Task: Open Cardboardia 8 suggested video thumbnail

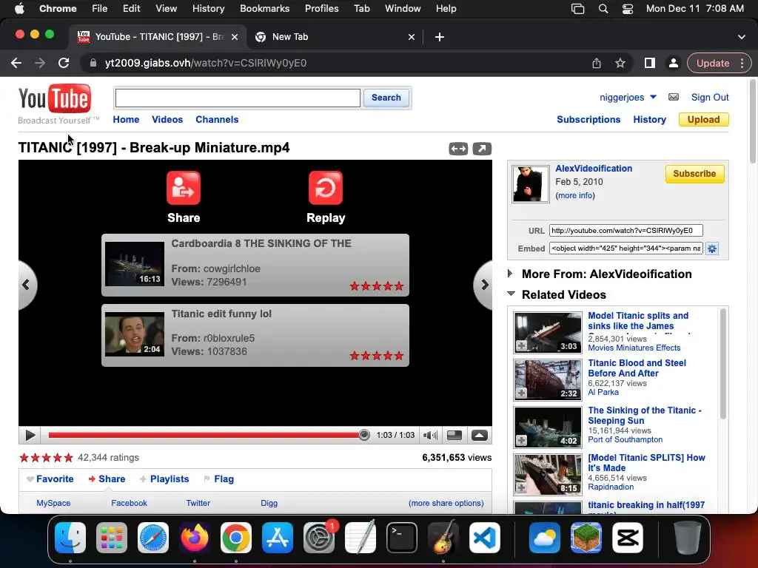Action: (x=135, y=264)
